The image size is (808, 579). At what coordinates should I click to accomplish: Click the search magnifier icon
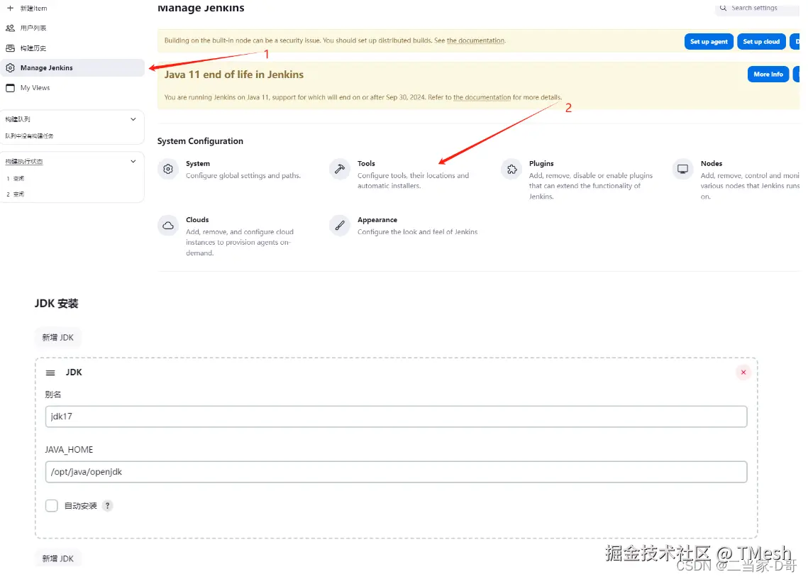(x=724, y=8)
